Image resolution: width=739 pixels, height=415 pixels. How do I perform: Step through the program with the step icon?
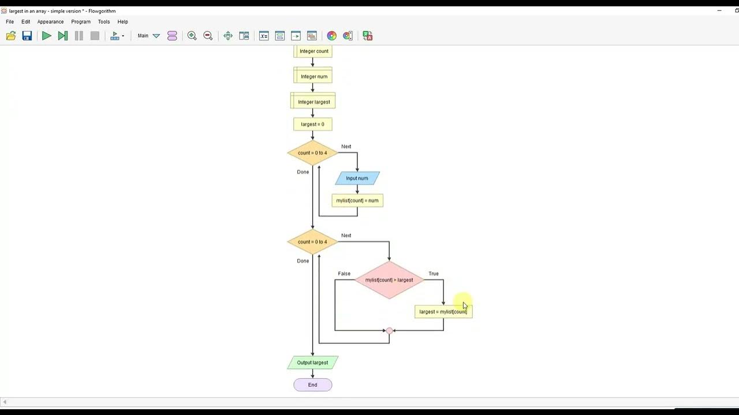[x=63, y=36]
